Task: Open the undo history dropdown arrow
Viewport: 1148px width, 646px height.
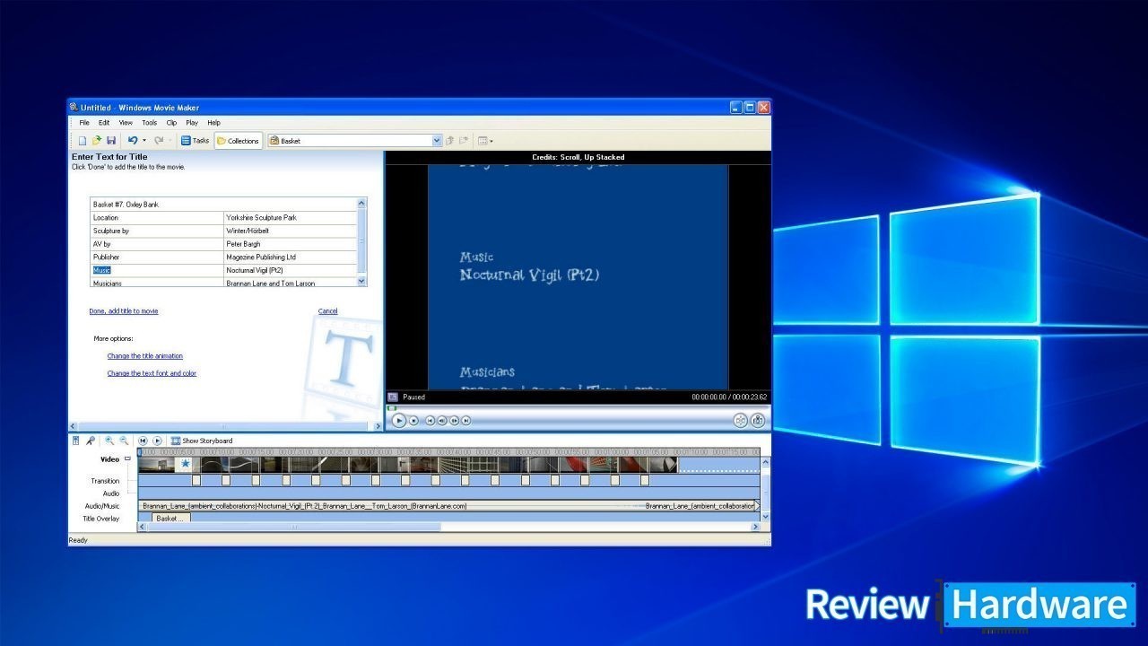Action: (144, 141)
